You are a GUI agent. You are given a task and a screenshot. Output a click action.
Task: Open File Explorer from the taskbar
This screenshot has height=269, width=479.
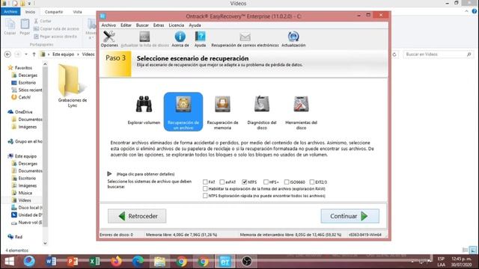(159, 261)
